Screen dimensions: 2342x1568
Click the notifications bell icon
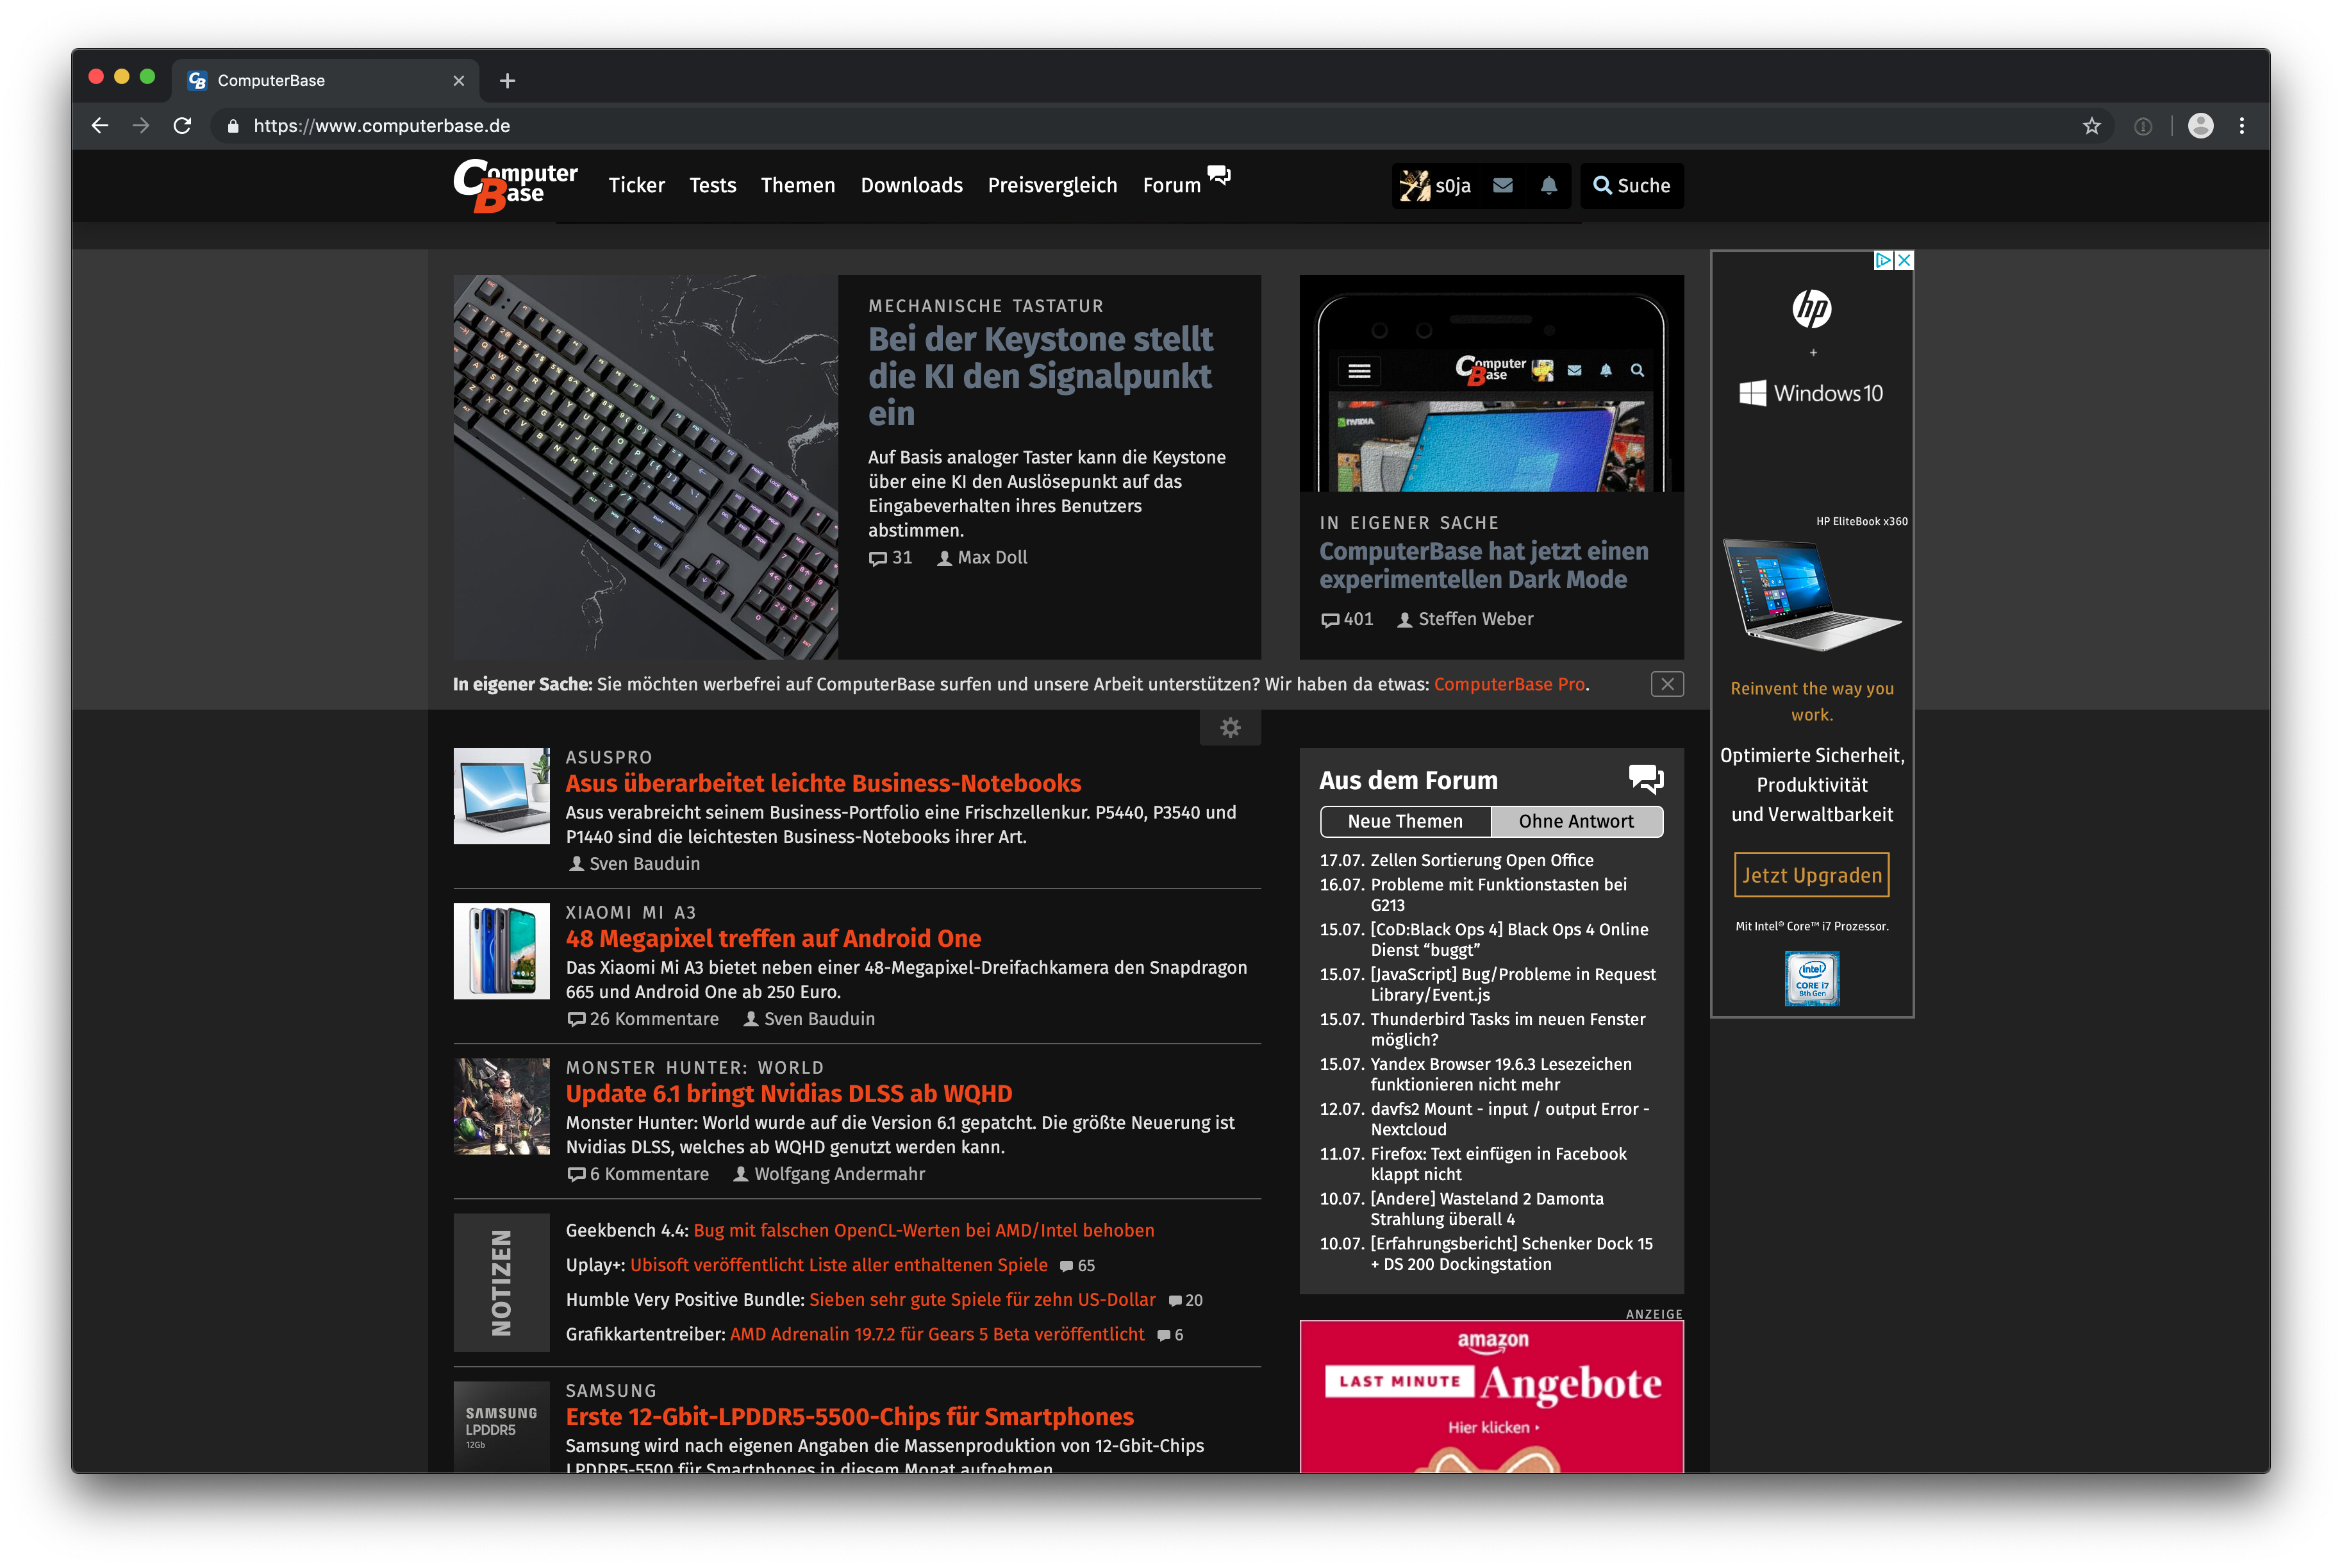pos(1549,185)
